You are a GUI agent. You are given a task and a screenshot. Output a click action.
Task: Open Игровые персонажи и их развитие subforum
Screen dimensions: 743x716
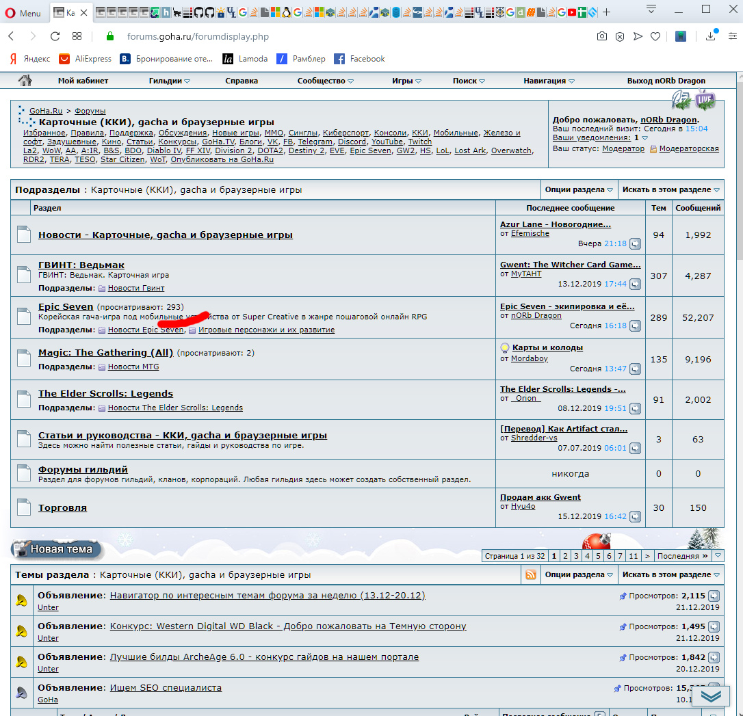(266, 330)
